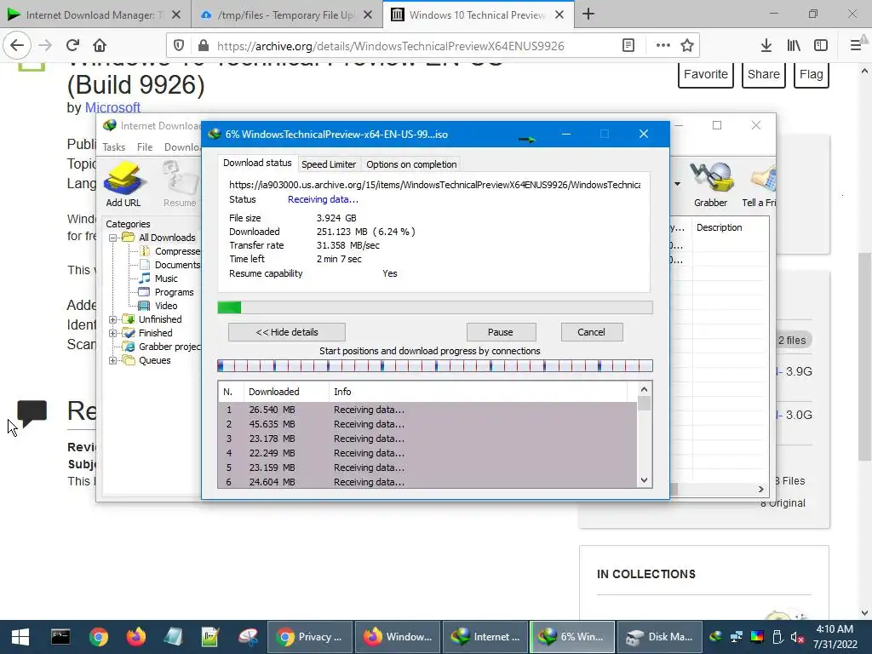
Task: Open the Command Prompt taskbar icon
Action: point(60,637)
